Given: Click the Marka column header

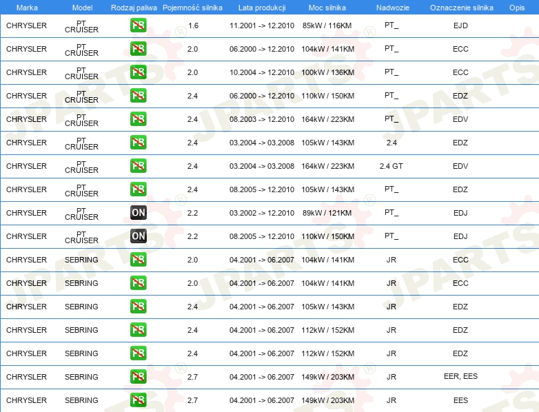Looking at the screenshot, I should [x=27, y=8].
